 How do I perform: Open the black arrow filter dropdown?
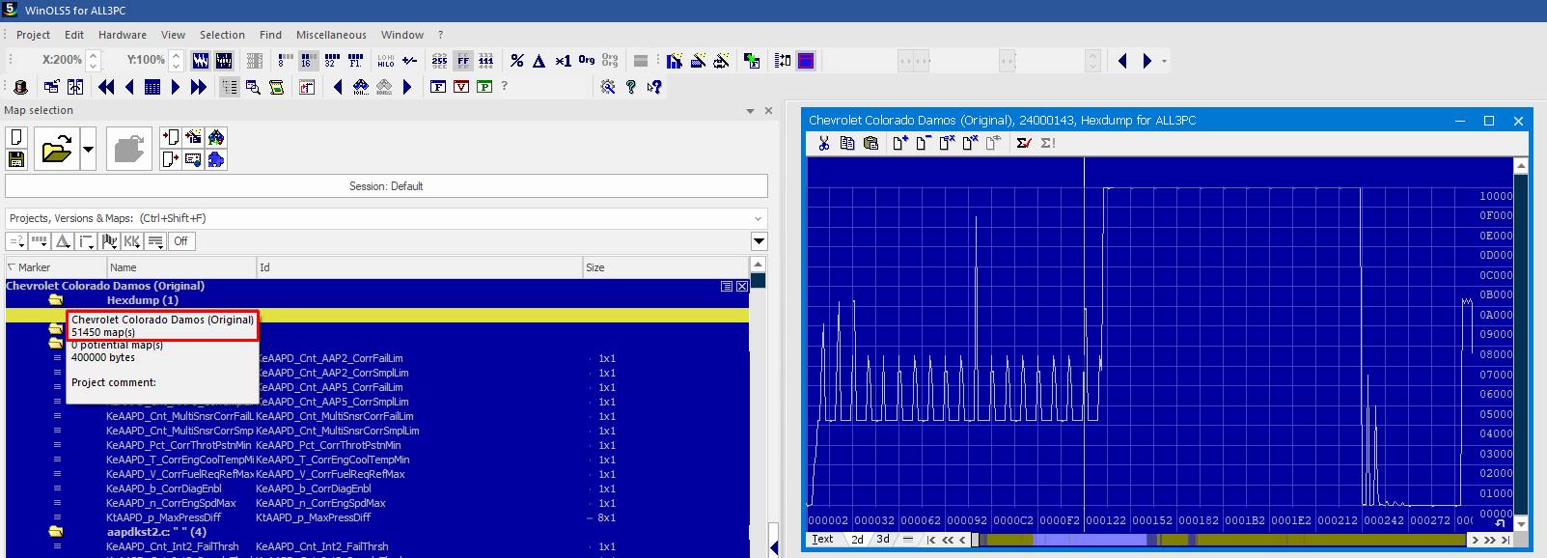point(759,241)
